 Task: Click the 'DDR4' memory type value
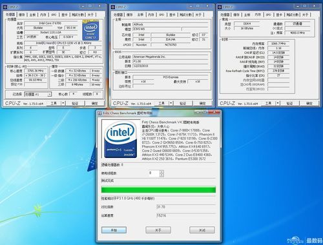pos(247,24)
